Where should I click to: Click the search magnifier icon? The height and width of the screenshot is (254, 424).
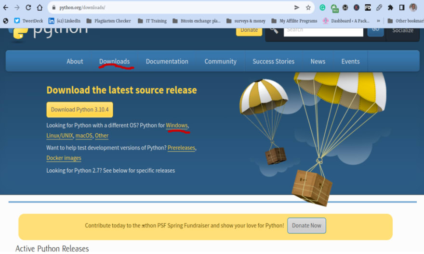pos(274,30)
